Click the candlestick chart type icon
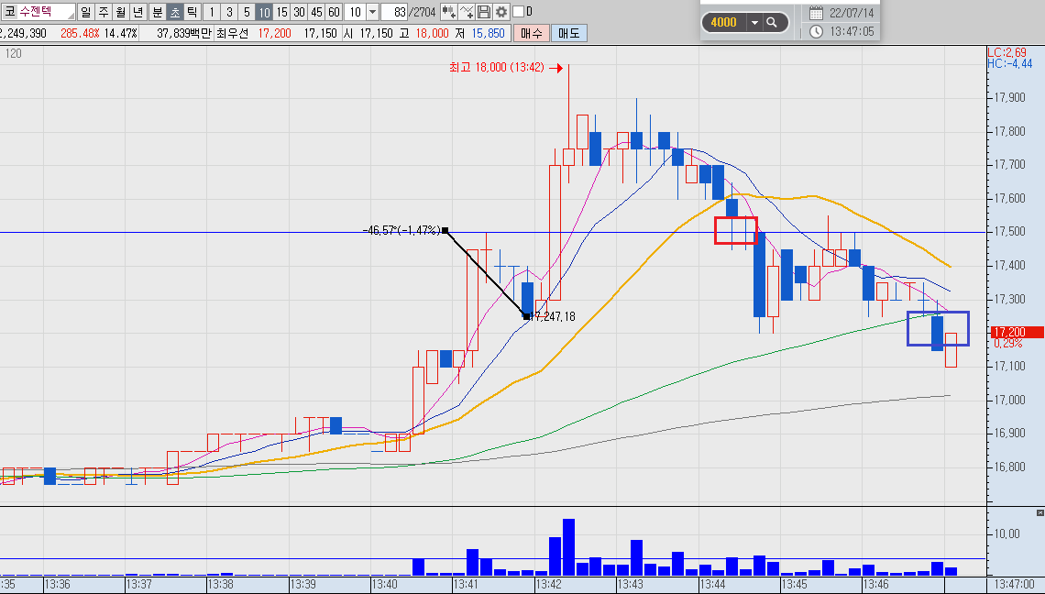 (x=448, y=12)
